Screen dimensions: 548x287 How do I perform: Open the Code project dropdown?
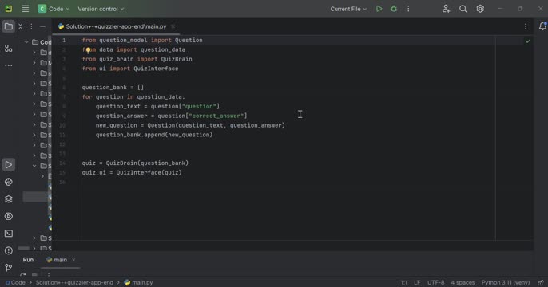point(54,9)
